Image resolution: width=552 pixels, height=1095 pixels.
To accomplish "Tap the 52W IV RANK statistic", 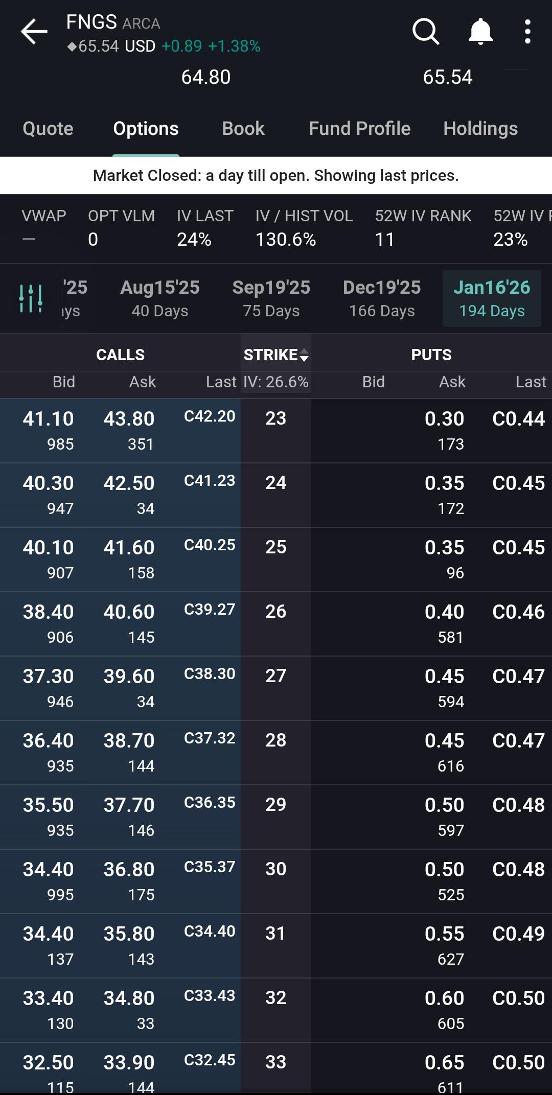I will click(x=423, y=227).
